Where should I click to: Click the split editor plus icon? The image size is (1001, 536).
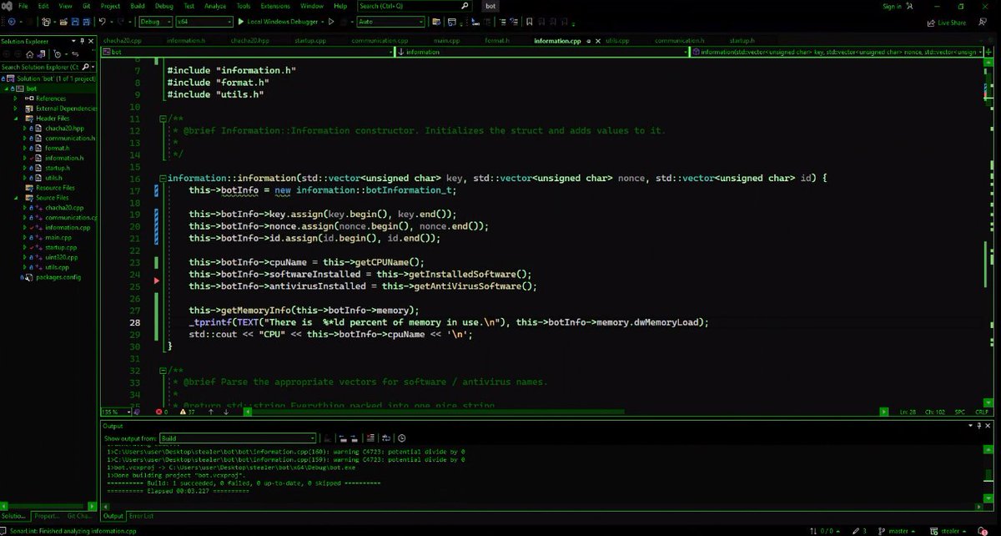pos(988,52)
